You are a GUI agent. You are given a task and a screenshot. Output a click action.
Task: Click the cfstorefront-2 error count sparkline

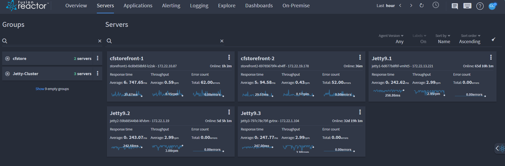click(339, 94)
